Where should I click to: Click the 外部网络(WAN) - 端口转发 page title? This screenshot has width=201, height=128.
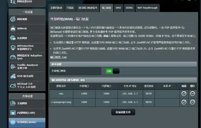tap(69, 19)
